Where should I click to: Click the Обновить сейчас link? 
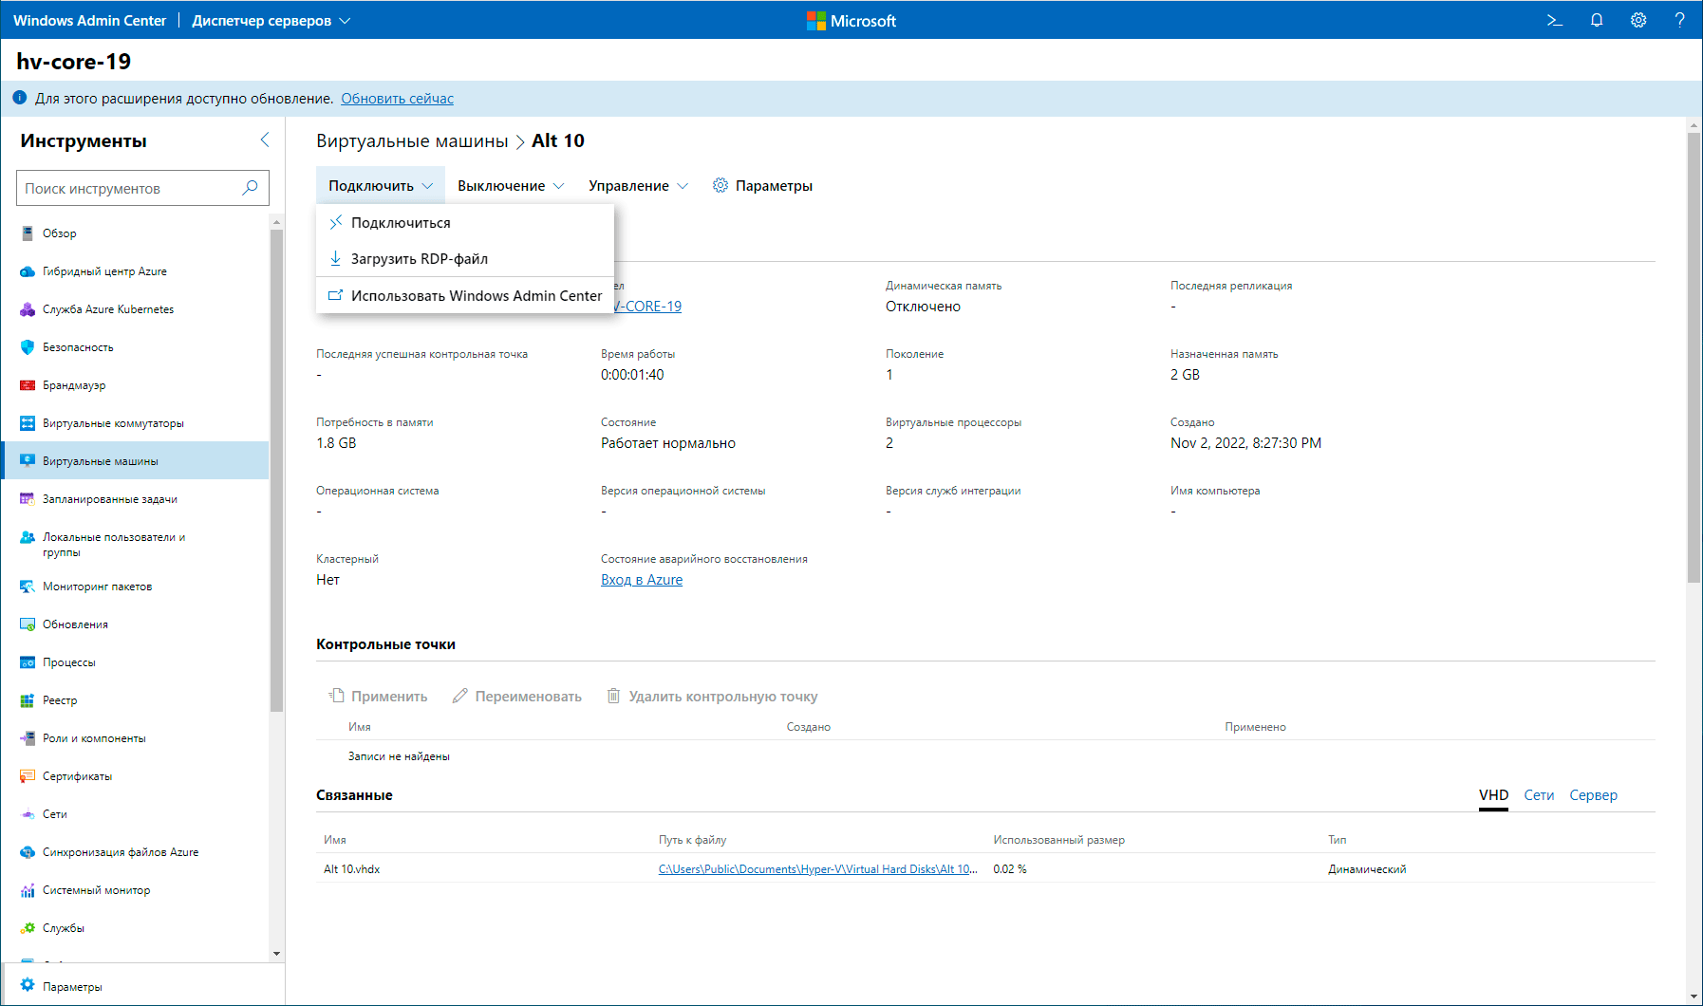pos(397,99)
